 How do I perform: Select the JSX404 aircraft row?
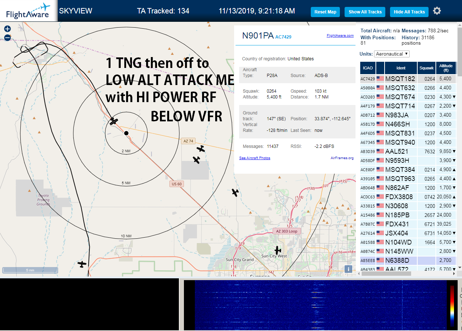pos(408,233)
